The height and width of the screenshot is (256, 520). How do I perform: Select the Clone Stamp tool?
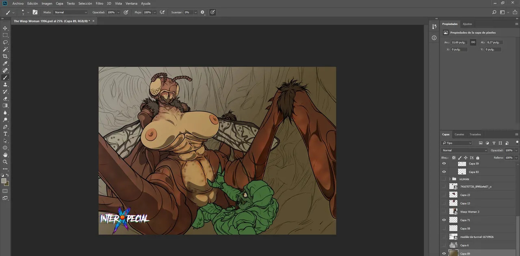pyautogui.click(x=5, y=84)
